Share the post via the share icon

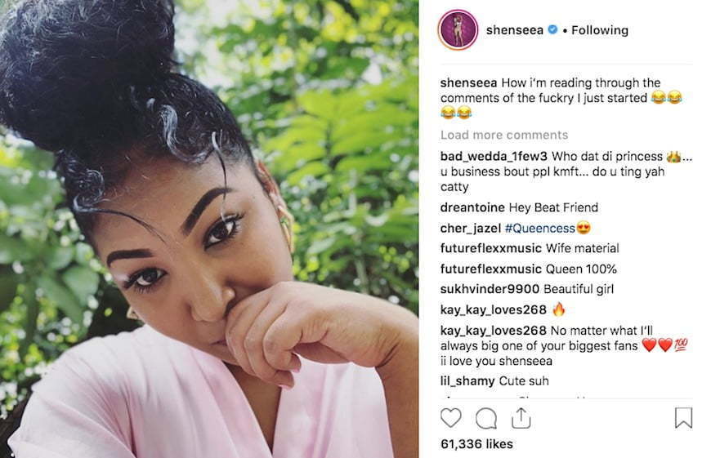(x=521, y=418)
